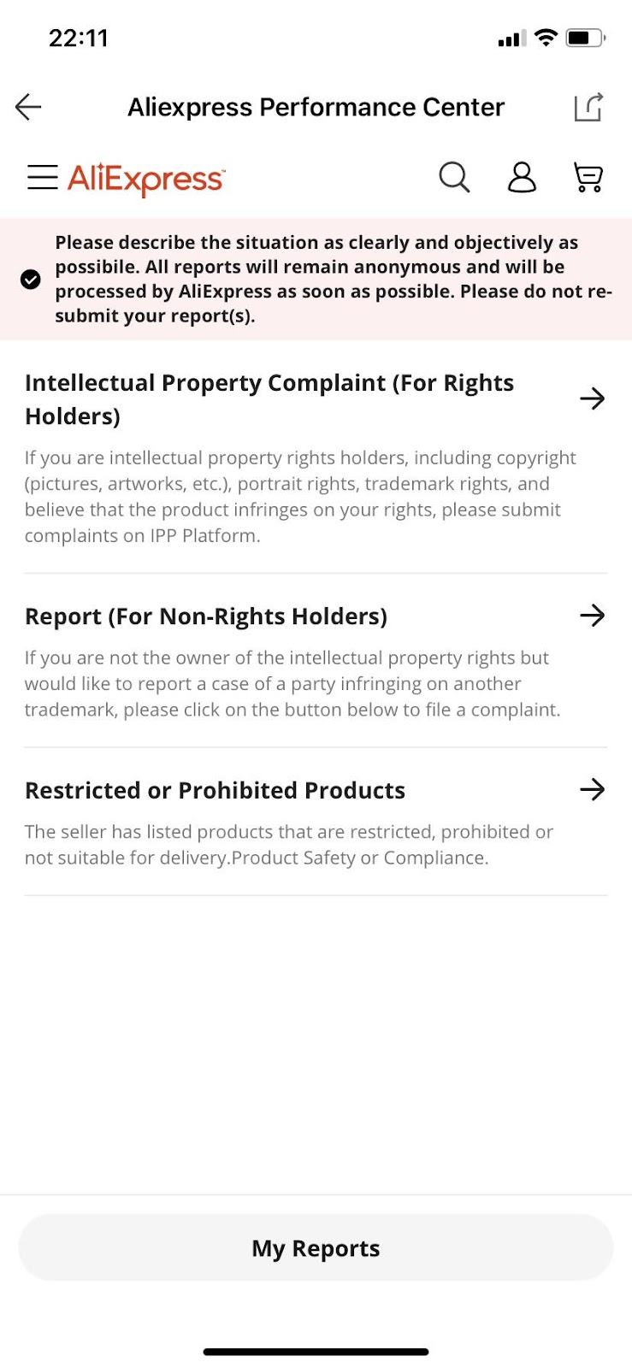Expand Intellectual Property Complaint arrow
This screenshot has width=632, height=1368.
(592, 398)
